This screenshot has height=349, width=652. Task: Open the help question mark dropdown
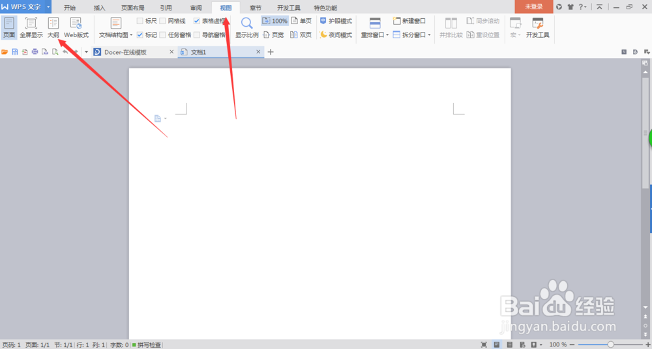pyautogui.click(x=582, y=7)
